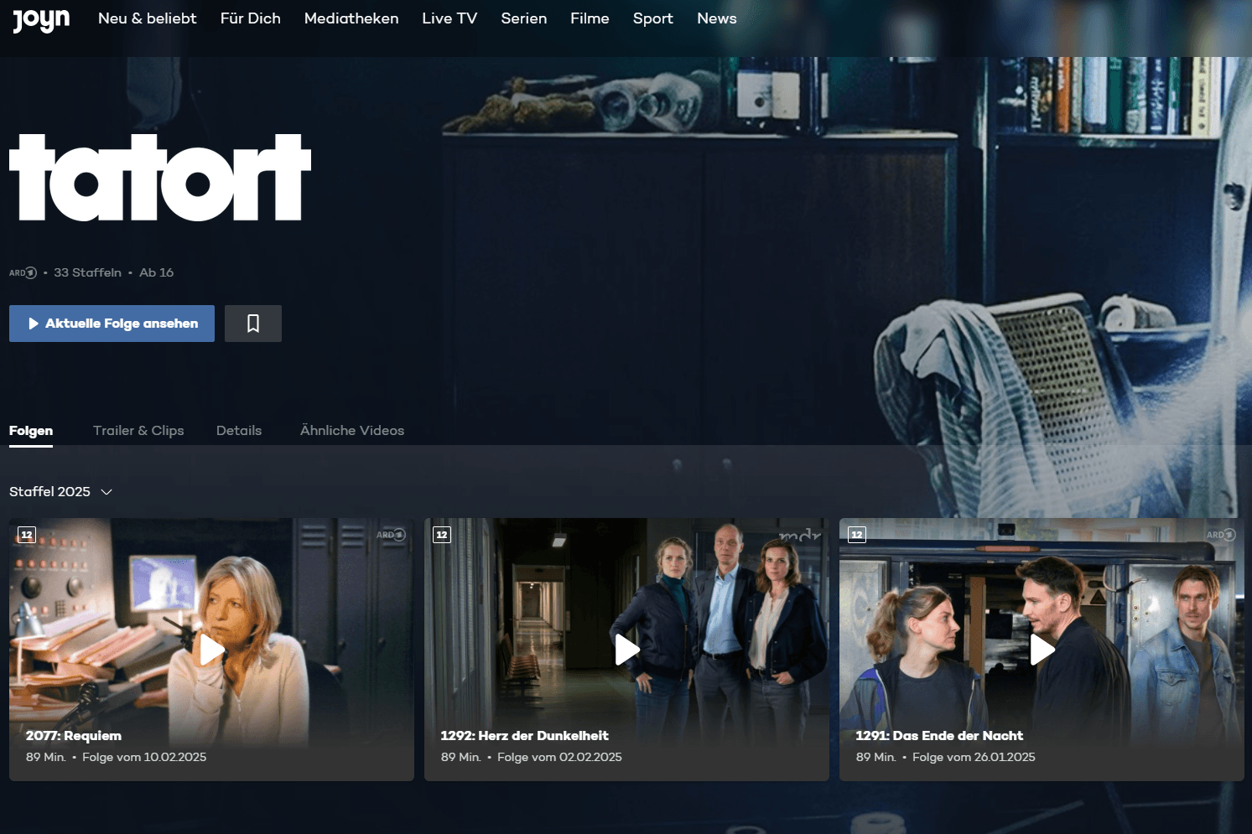
Task: Click '1292: Herz der Dunkelheit' title text
Action: pos(525,736)
